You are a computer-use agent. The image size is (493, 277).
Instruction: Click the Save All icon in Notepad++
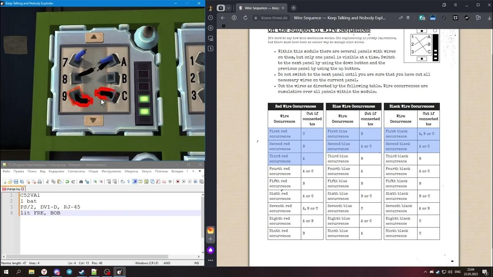point(22,182)
